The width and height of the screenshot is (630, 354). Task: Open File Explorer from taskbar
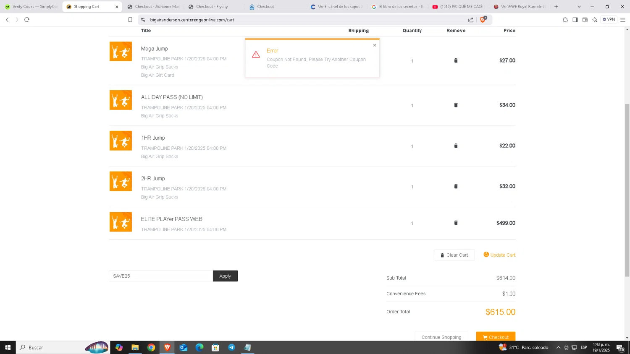pyautogui.click(x=135, y=347)
